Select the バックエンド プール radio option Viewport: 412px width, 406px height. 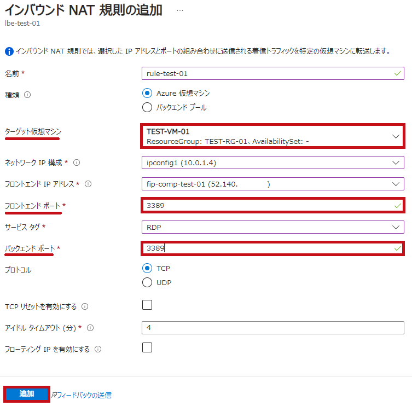147,107
